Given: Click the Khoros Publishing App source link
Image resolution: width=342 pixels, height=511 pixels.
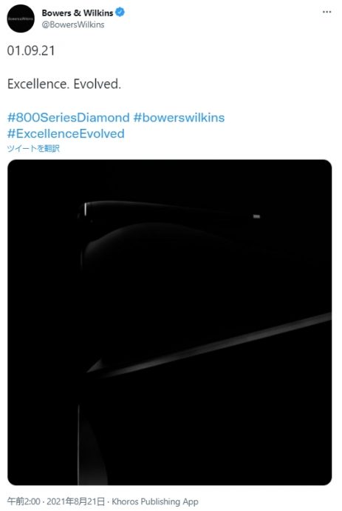Looking at the screenshot, I should 155,501.
